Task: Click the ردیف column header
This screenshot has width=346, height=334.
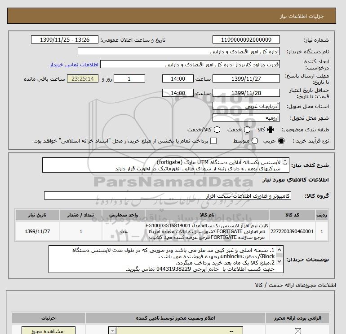Action: click(x=322, y=215)
